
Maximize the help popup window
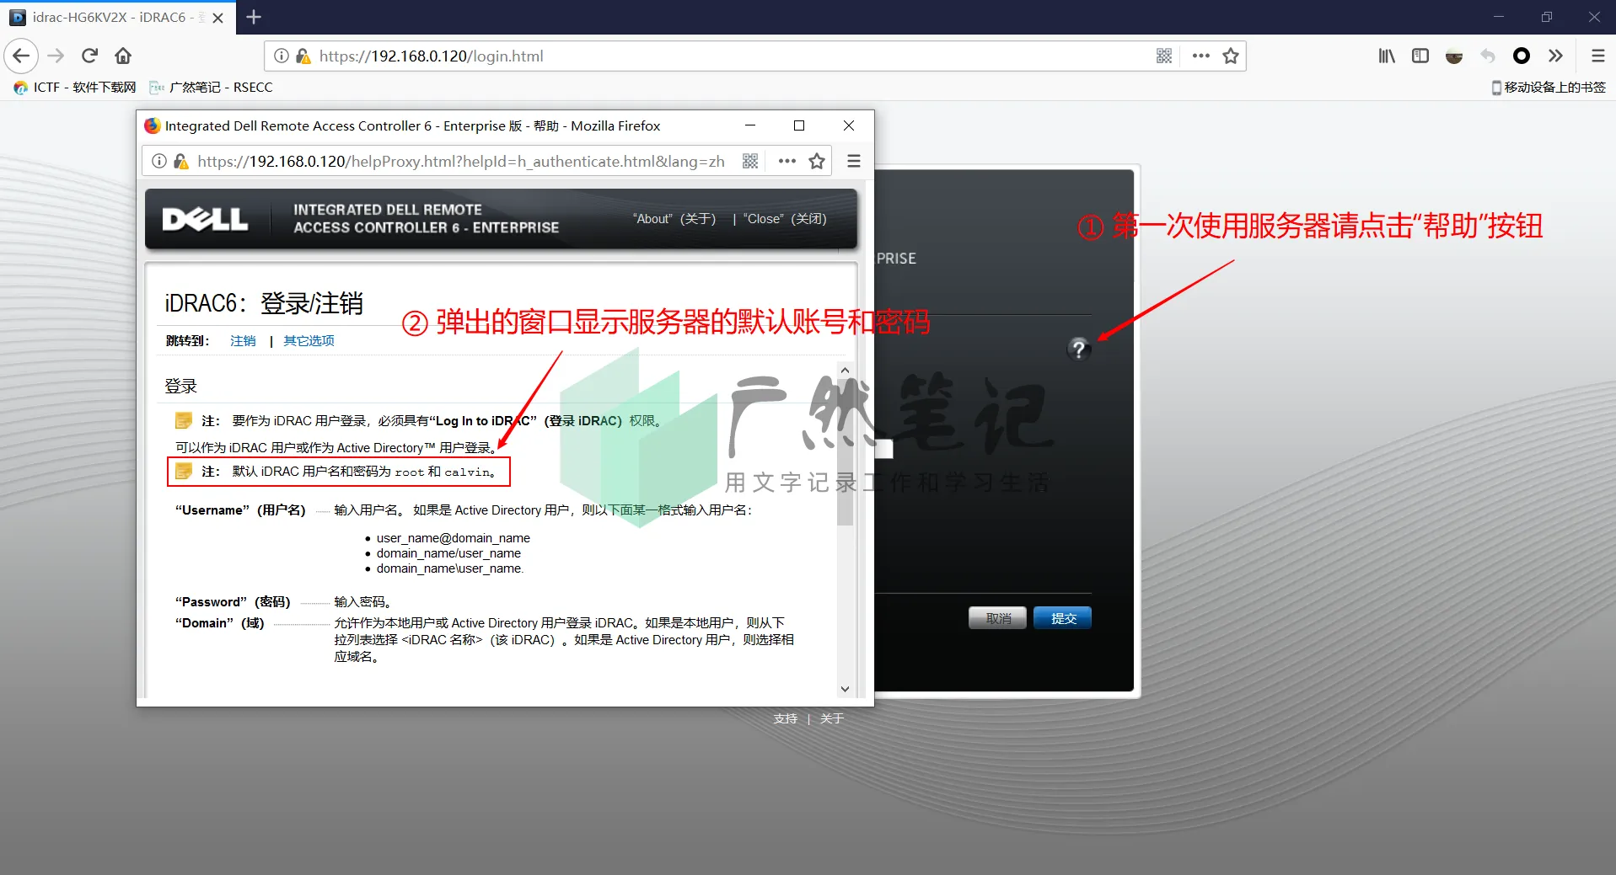pyautogui.click(x=799, y=125)
